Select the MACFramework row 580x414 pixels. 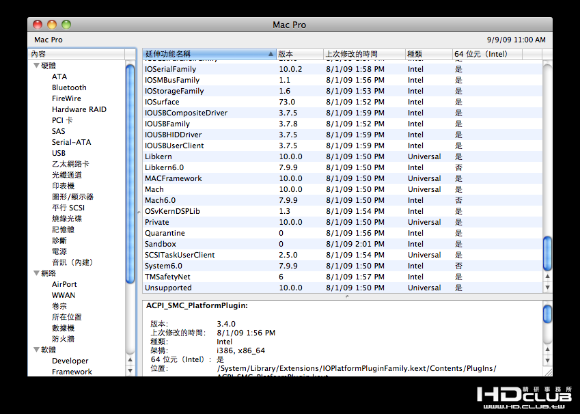pyautogui.click(x=342, y=178)
